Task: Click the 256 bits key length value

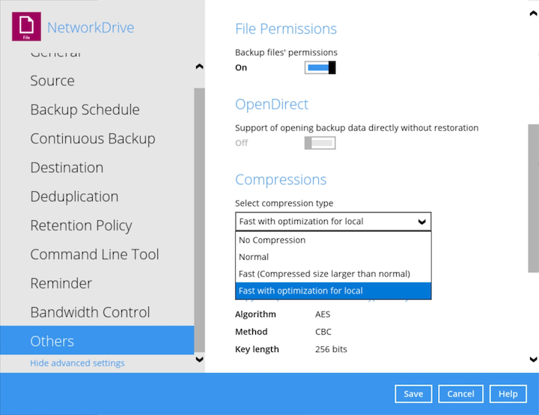Action: click(331, 349)
